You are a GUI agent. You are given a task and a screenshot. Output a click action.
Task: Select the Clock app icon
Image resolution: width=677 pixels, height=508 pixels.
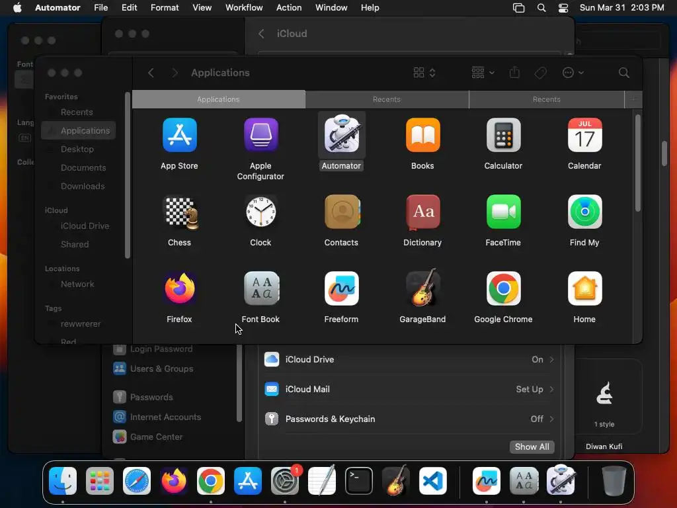[260, 212]
